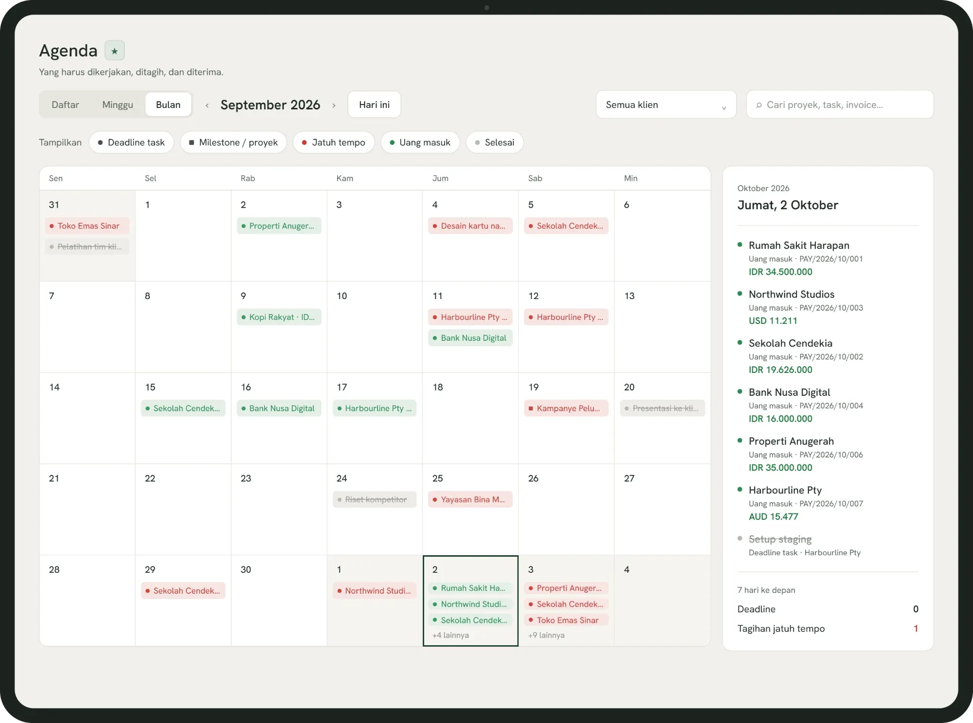This screenshot has height=723, width=973.
Task: Click the star favorite icon beside Agenda
Action: tap(115, 51)
